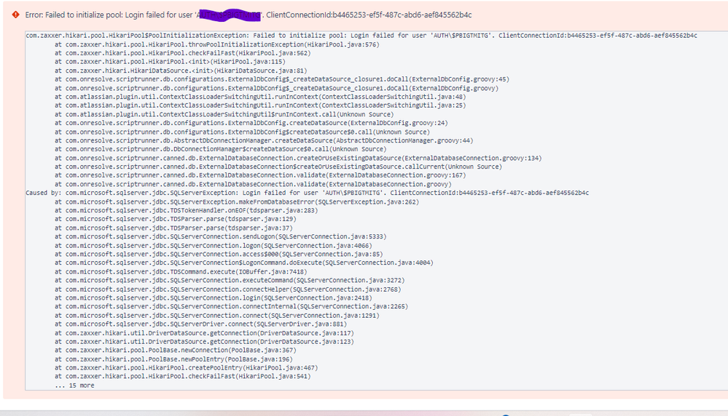Viewport: 728px width, 416px height.
Task: Click the line validate(ExternalDatabaseConnection.groovy:167)
Action: click(x=260, y=175)
